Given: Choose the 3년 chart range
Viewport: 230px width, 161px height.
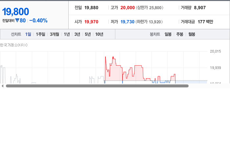Looking at the screenshot, I should click(x=77, y=34).
